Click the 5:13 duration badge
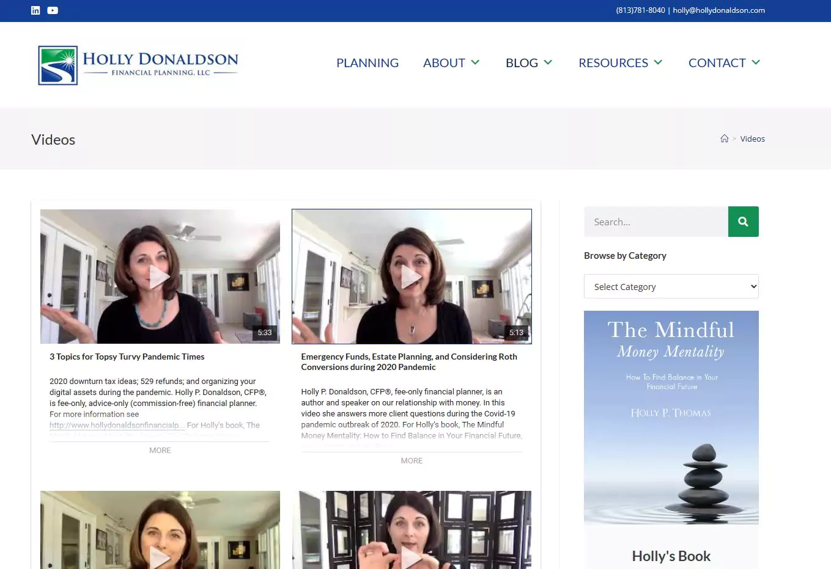 516,333
